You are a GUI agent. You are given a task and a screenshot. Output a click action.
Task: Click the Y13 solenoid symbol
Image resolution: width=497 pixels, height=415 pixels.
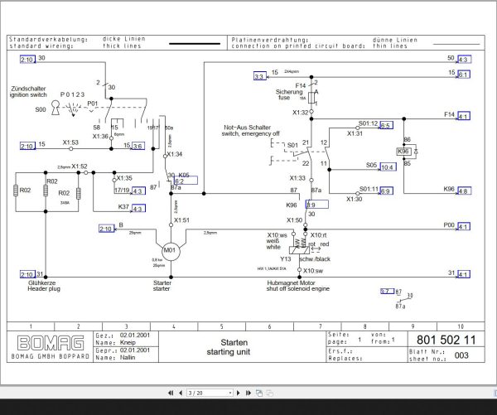300,250
